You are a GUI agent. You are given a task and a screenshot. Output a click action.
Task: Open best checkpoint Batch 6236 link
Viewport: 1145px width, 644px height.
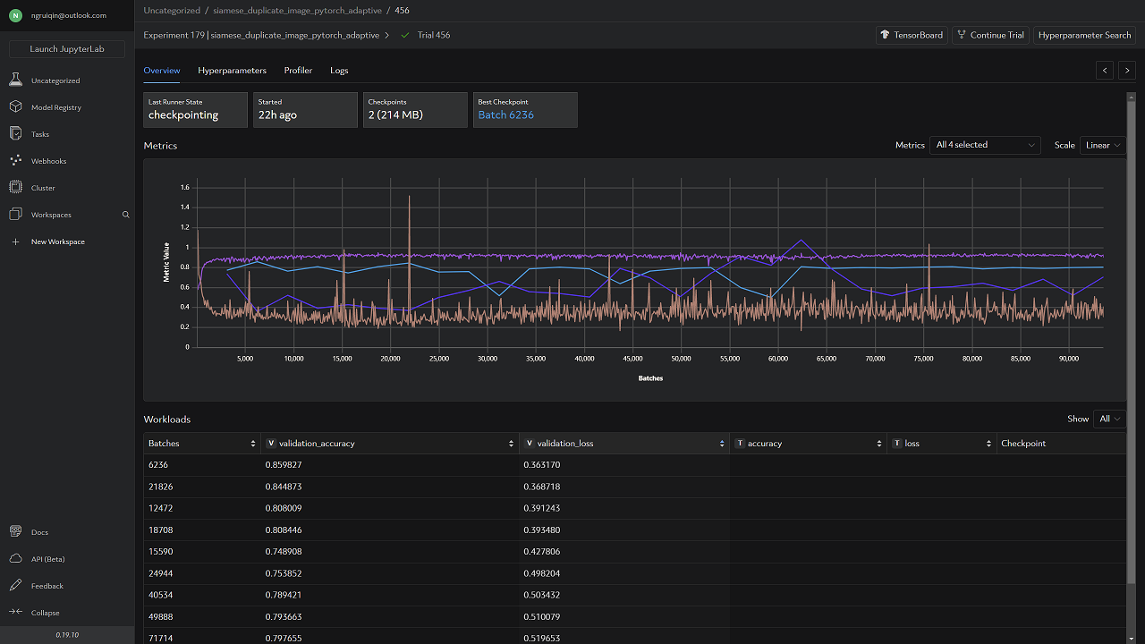pos(505,115)
